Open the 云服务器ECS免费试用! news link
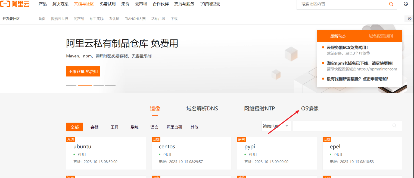414x178 pixels. [x=347, y=48]
